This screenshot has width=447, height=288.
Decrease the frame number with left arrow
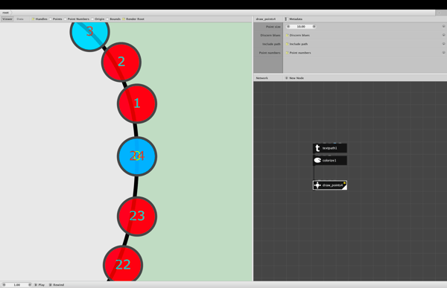[4, 284]
